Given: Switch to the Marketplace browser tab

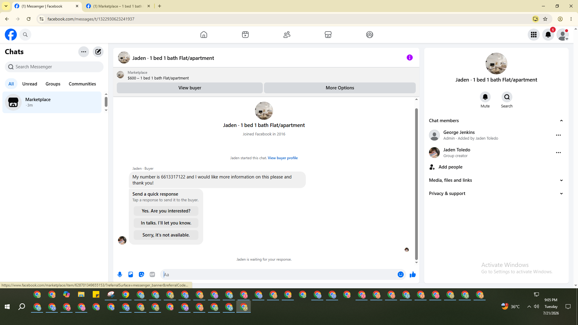Looking at the screenshot, I should point(118,6).
